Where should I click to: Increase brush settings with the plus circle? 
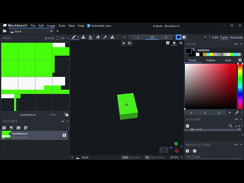pos(187,151)
